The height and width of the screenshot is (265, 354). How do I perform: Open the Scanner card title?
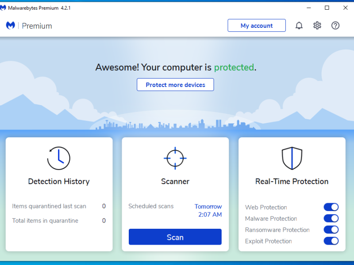pyautogui.click(x=175, y=182)
